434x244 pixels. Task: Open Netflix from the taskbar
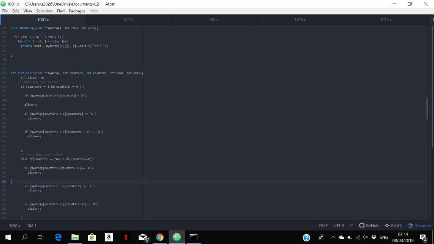[125, 238]
